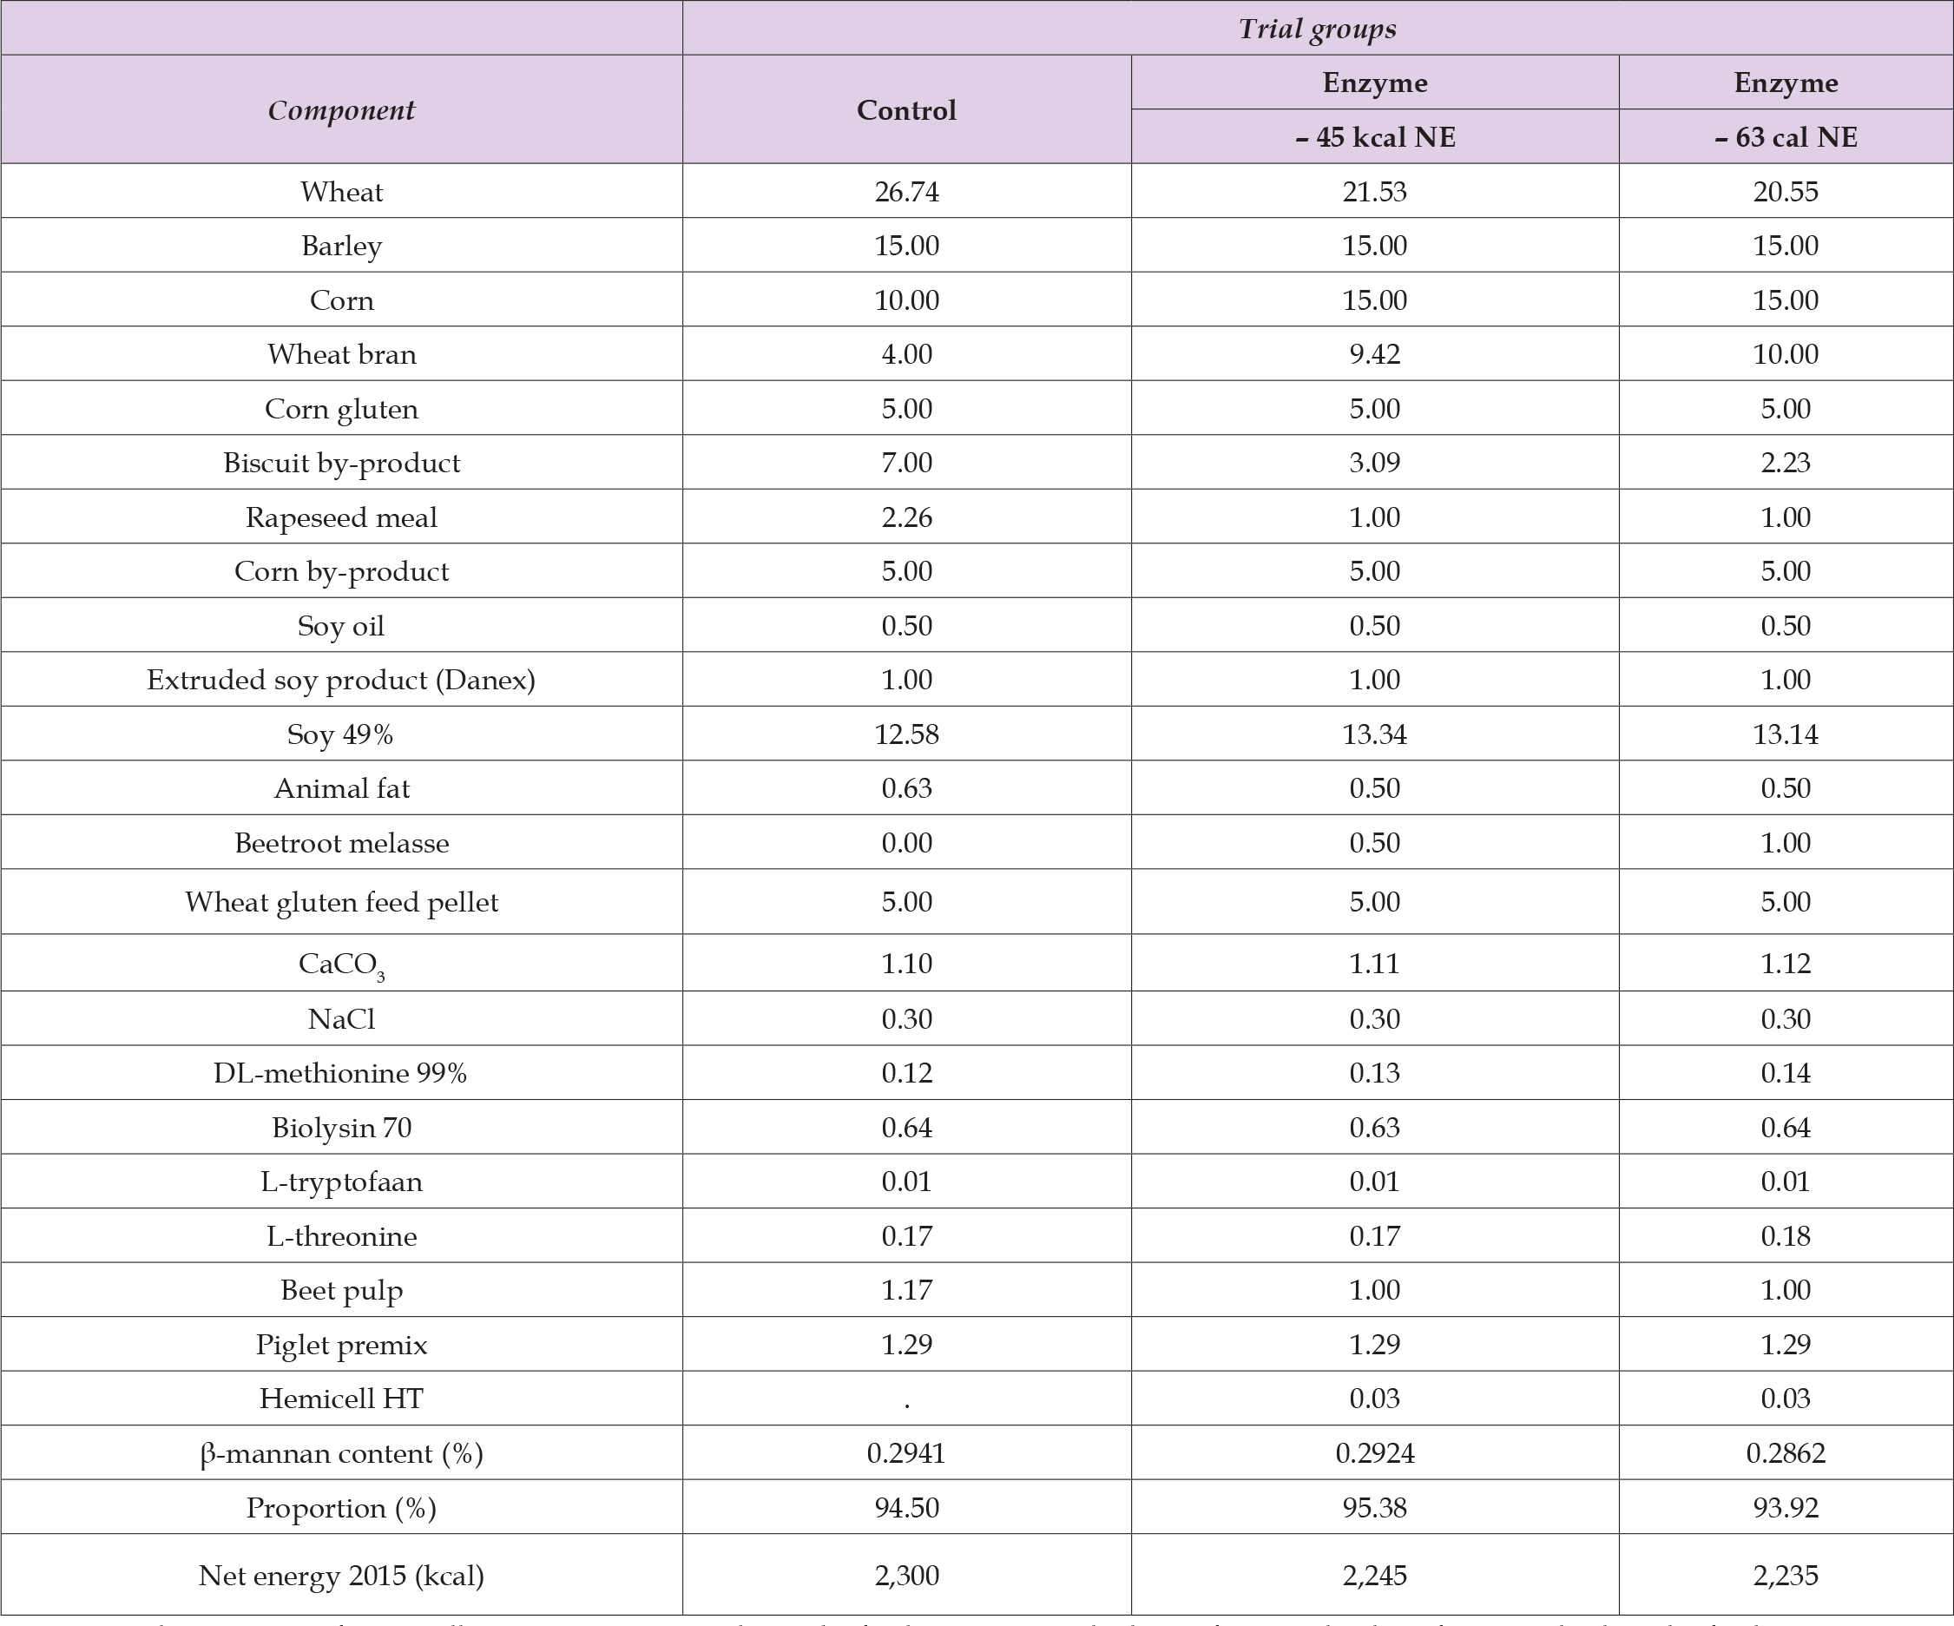Click the Wheat row label
The width and height of the screenshot is (1954, 1626).
[x=341, y=192]
